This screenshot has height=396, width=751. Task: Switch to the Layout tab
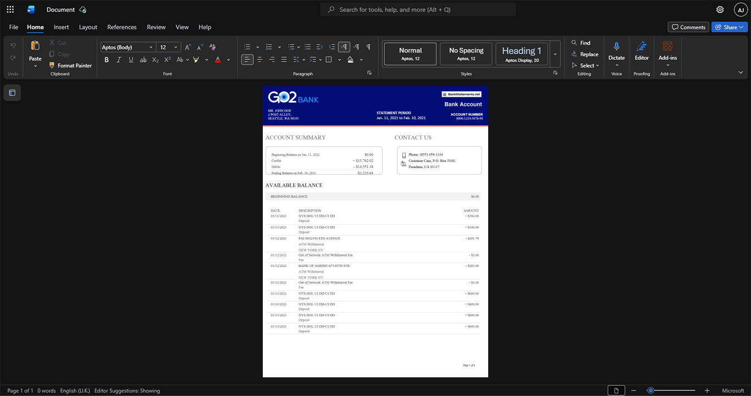88,27
